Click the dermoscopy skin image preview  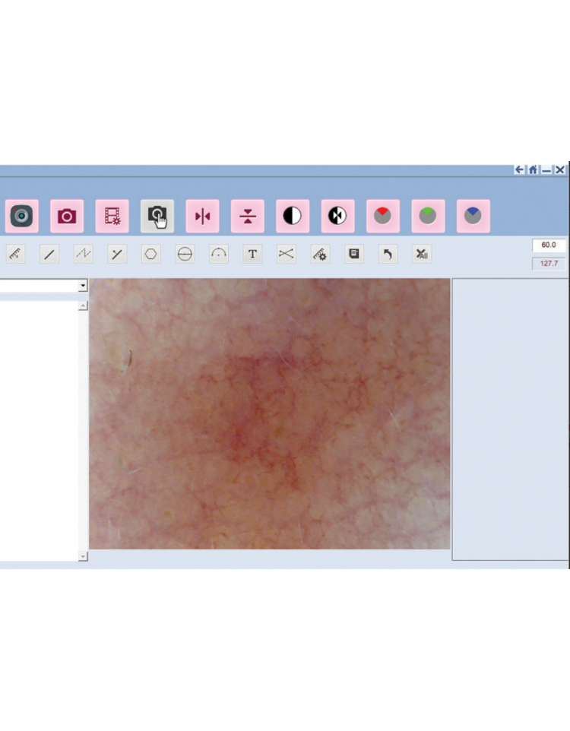270,414
